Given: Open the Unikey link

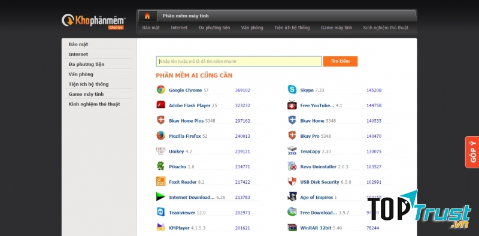Looking at the screenshot, I should [177, 152].
